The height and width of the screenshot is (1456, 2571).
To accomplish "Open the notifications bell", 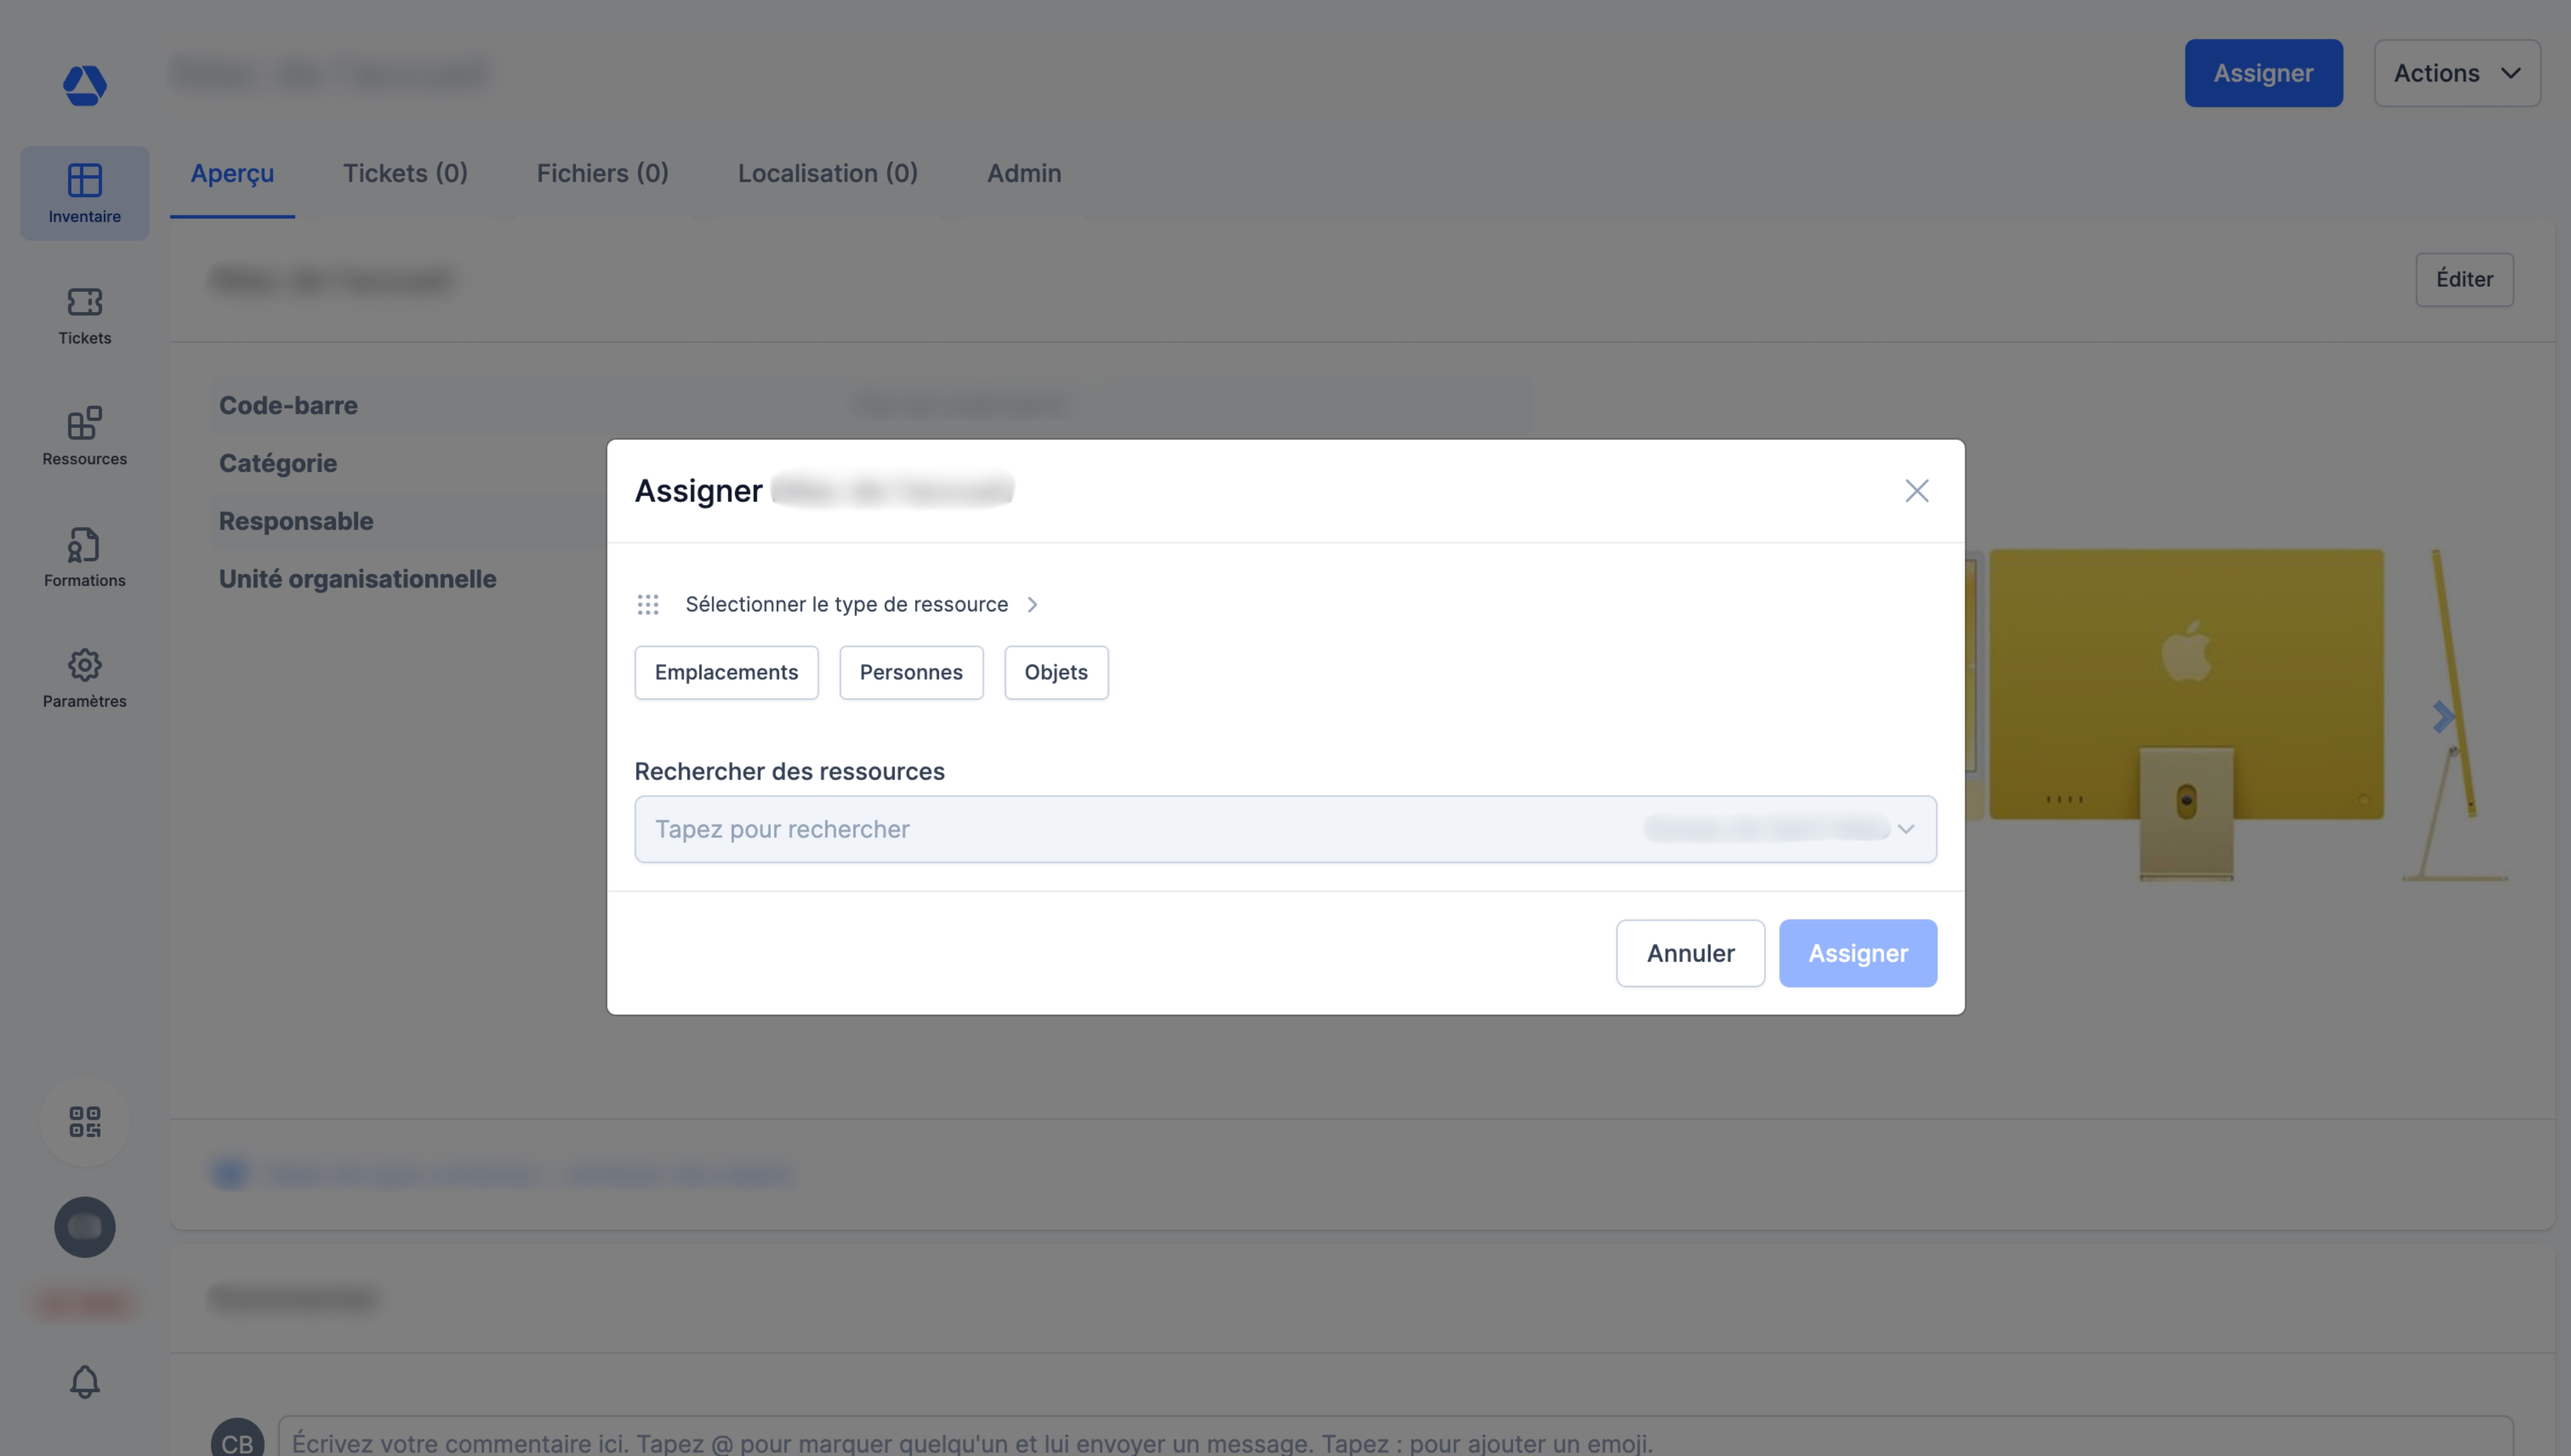I will 84,1382.
